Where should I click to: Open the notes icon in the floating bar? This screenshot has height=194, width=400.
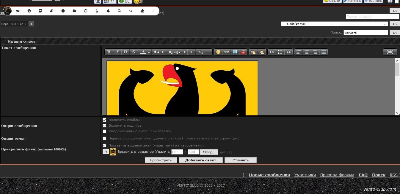coord(40,11)
